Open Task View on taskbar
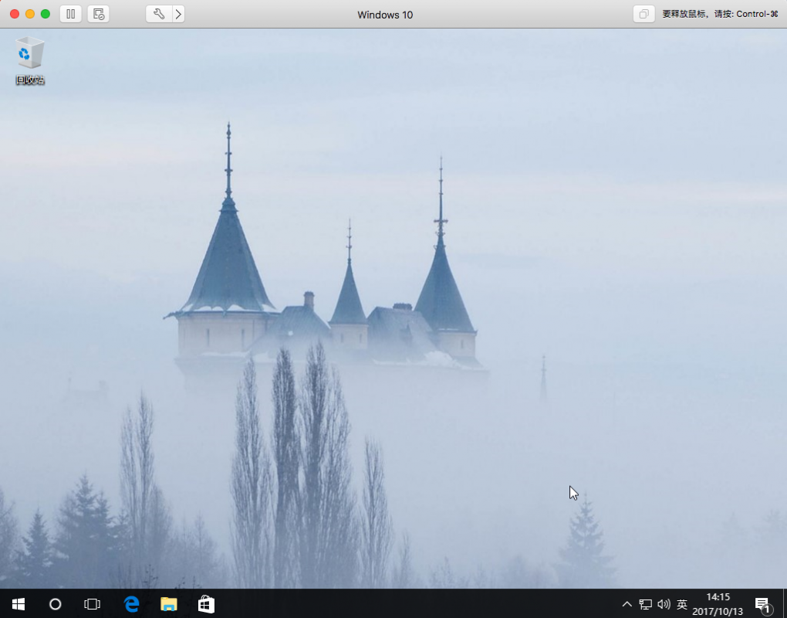Viewport: 787px width, 618px height. pos(93,604)
